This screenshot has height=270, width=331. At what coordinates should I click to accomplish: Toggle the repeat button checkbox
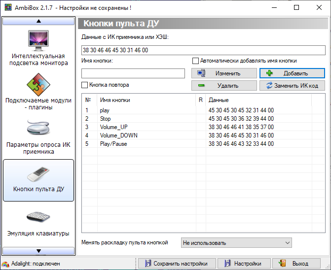coord(85,85)
